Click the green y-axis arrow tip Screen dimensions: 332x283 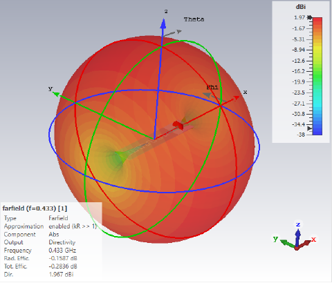[x=56, y=94]
